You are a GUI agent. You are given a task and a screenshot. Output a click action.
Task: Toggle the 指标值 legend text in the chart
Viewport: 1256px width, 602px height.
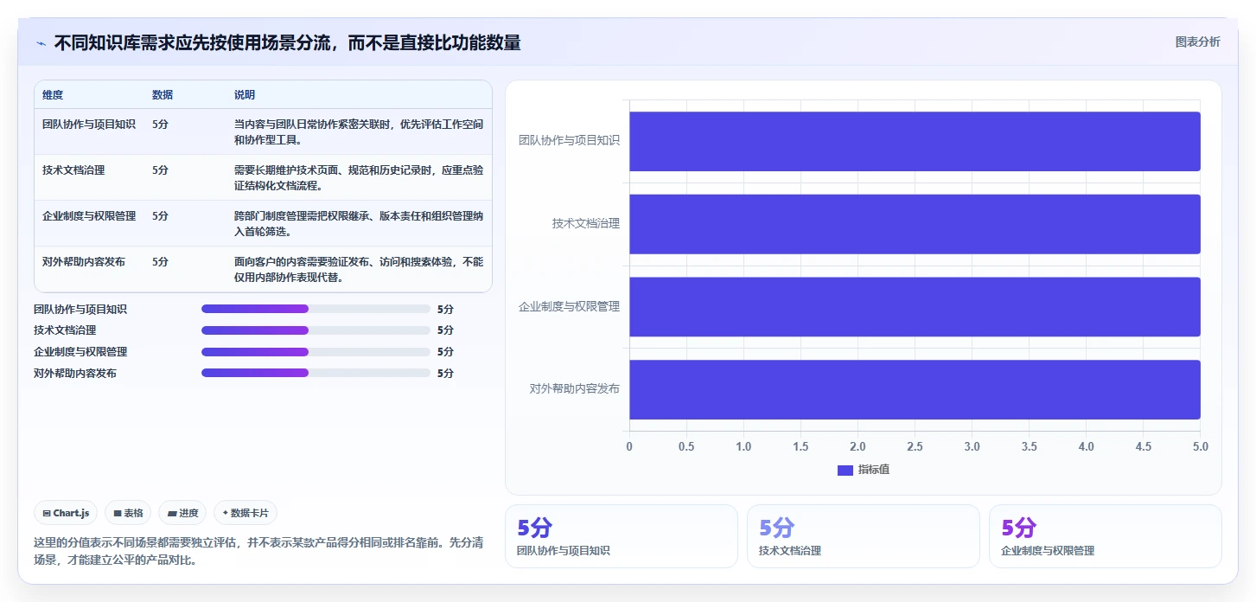[x=873, y=470]
